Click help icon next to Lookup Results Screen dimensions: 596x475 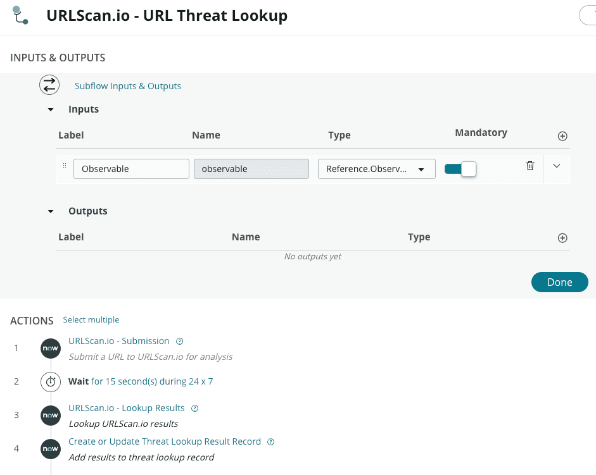click(x=195, y=409)
